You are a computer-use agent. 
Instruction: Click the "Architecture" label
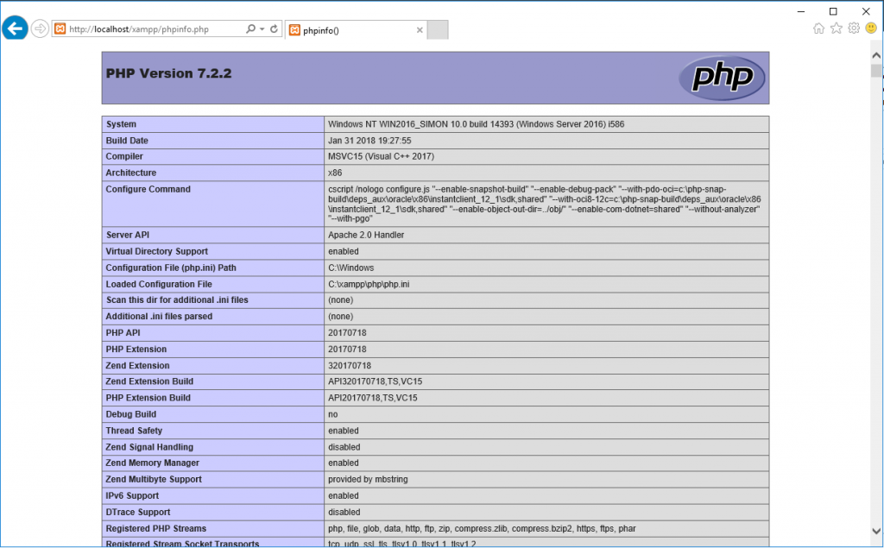pos(131,173)
